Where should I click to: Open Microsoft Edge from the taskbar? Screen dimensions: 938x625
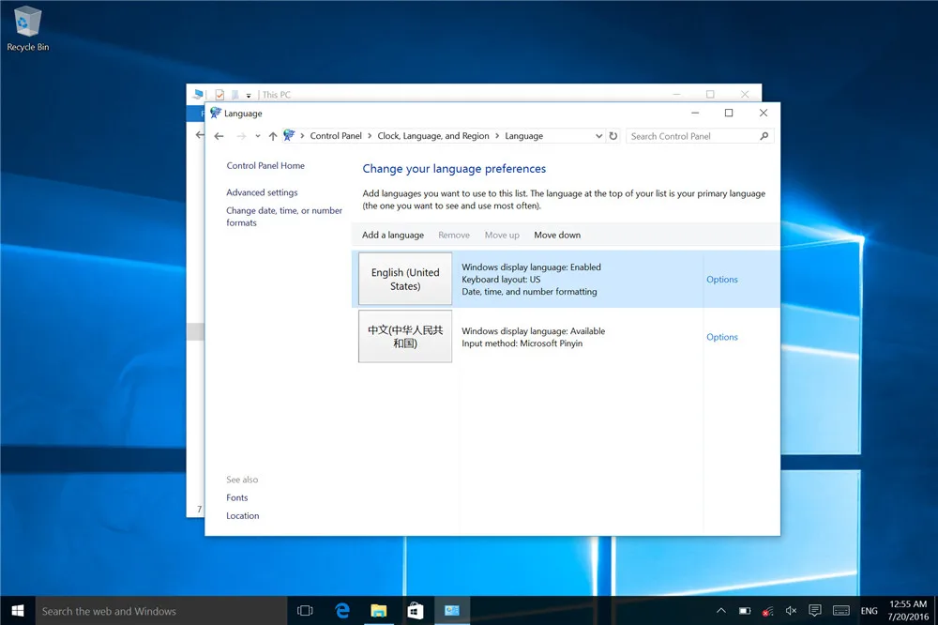tap(342, 611)
